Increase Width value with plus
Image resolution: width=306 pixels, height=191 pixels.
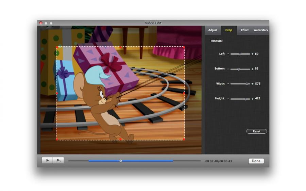[252, 84]
